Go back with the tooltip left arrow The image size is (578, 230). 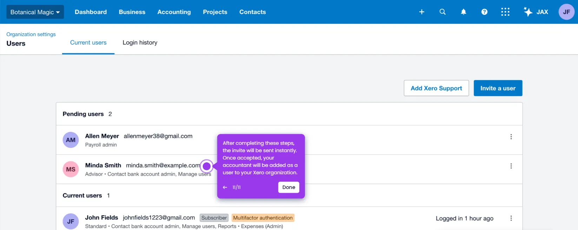click(x=225, y=187)
